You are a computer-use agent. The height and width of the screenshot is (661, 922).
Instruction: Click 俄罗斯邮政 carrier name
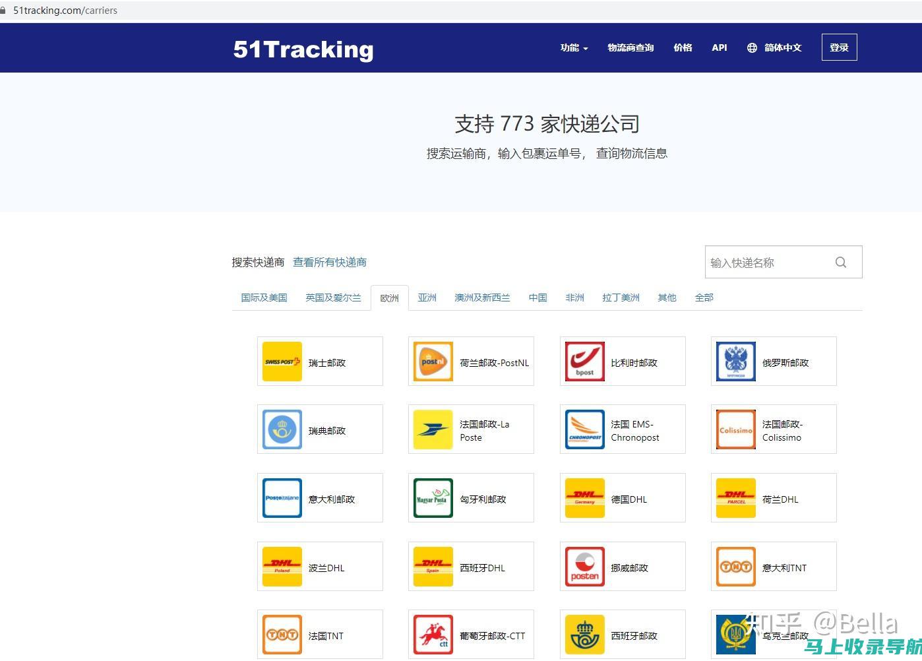click(785, 363)
